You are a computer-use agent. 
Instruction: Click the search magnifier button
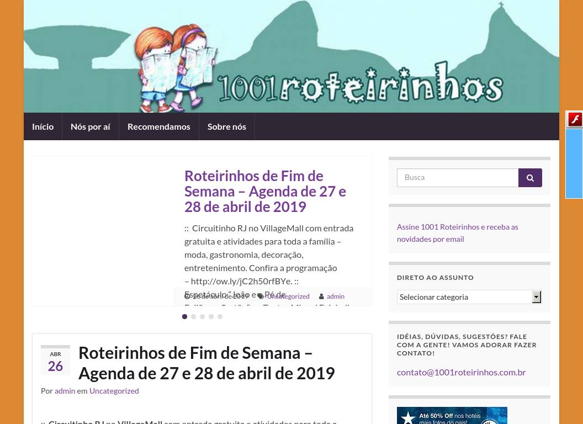530,178
